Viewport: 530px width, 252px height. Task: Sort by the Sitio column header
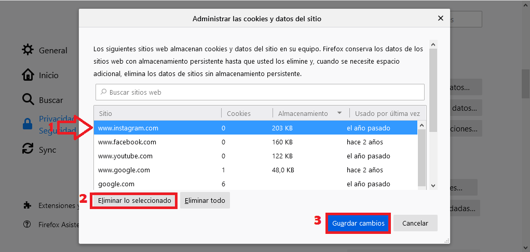[157, 113]
